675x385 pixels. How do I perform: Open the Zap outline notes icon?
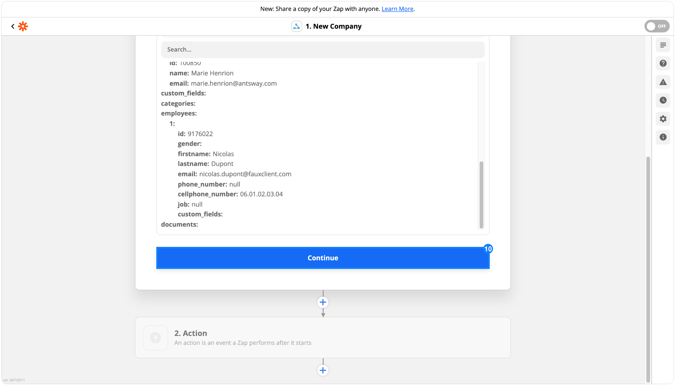(x=663, y=45)
